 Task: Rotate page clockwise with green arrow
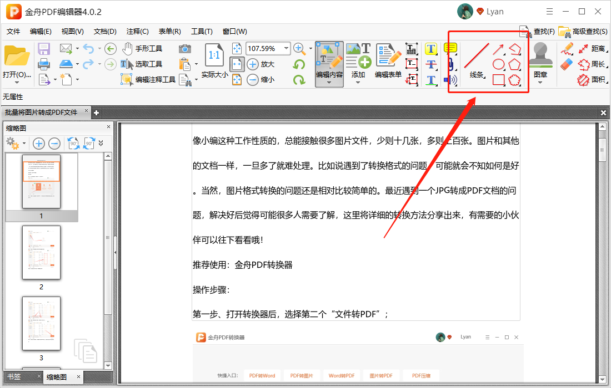[x=299, y=80]
